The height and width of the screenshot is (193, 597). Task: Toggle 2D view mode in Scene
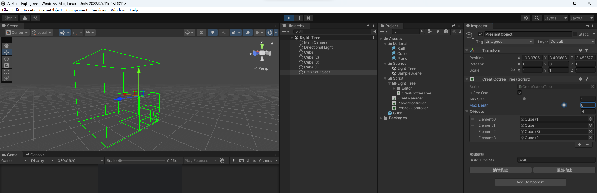point(201,33)
